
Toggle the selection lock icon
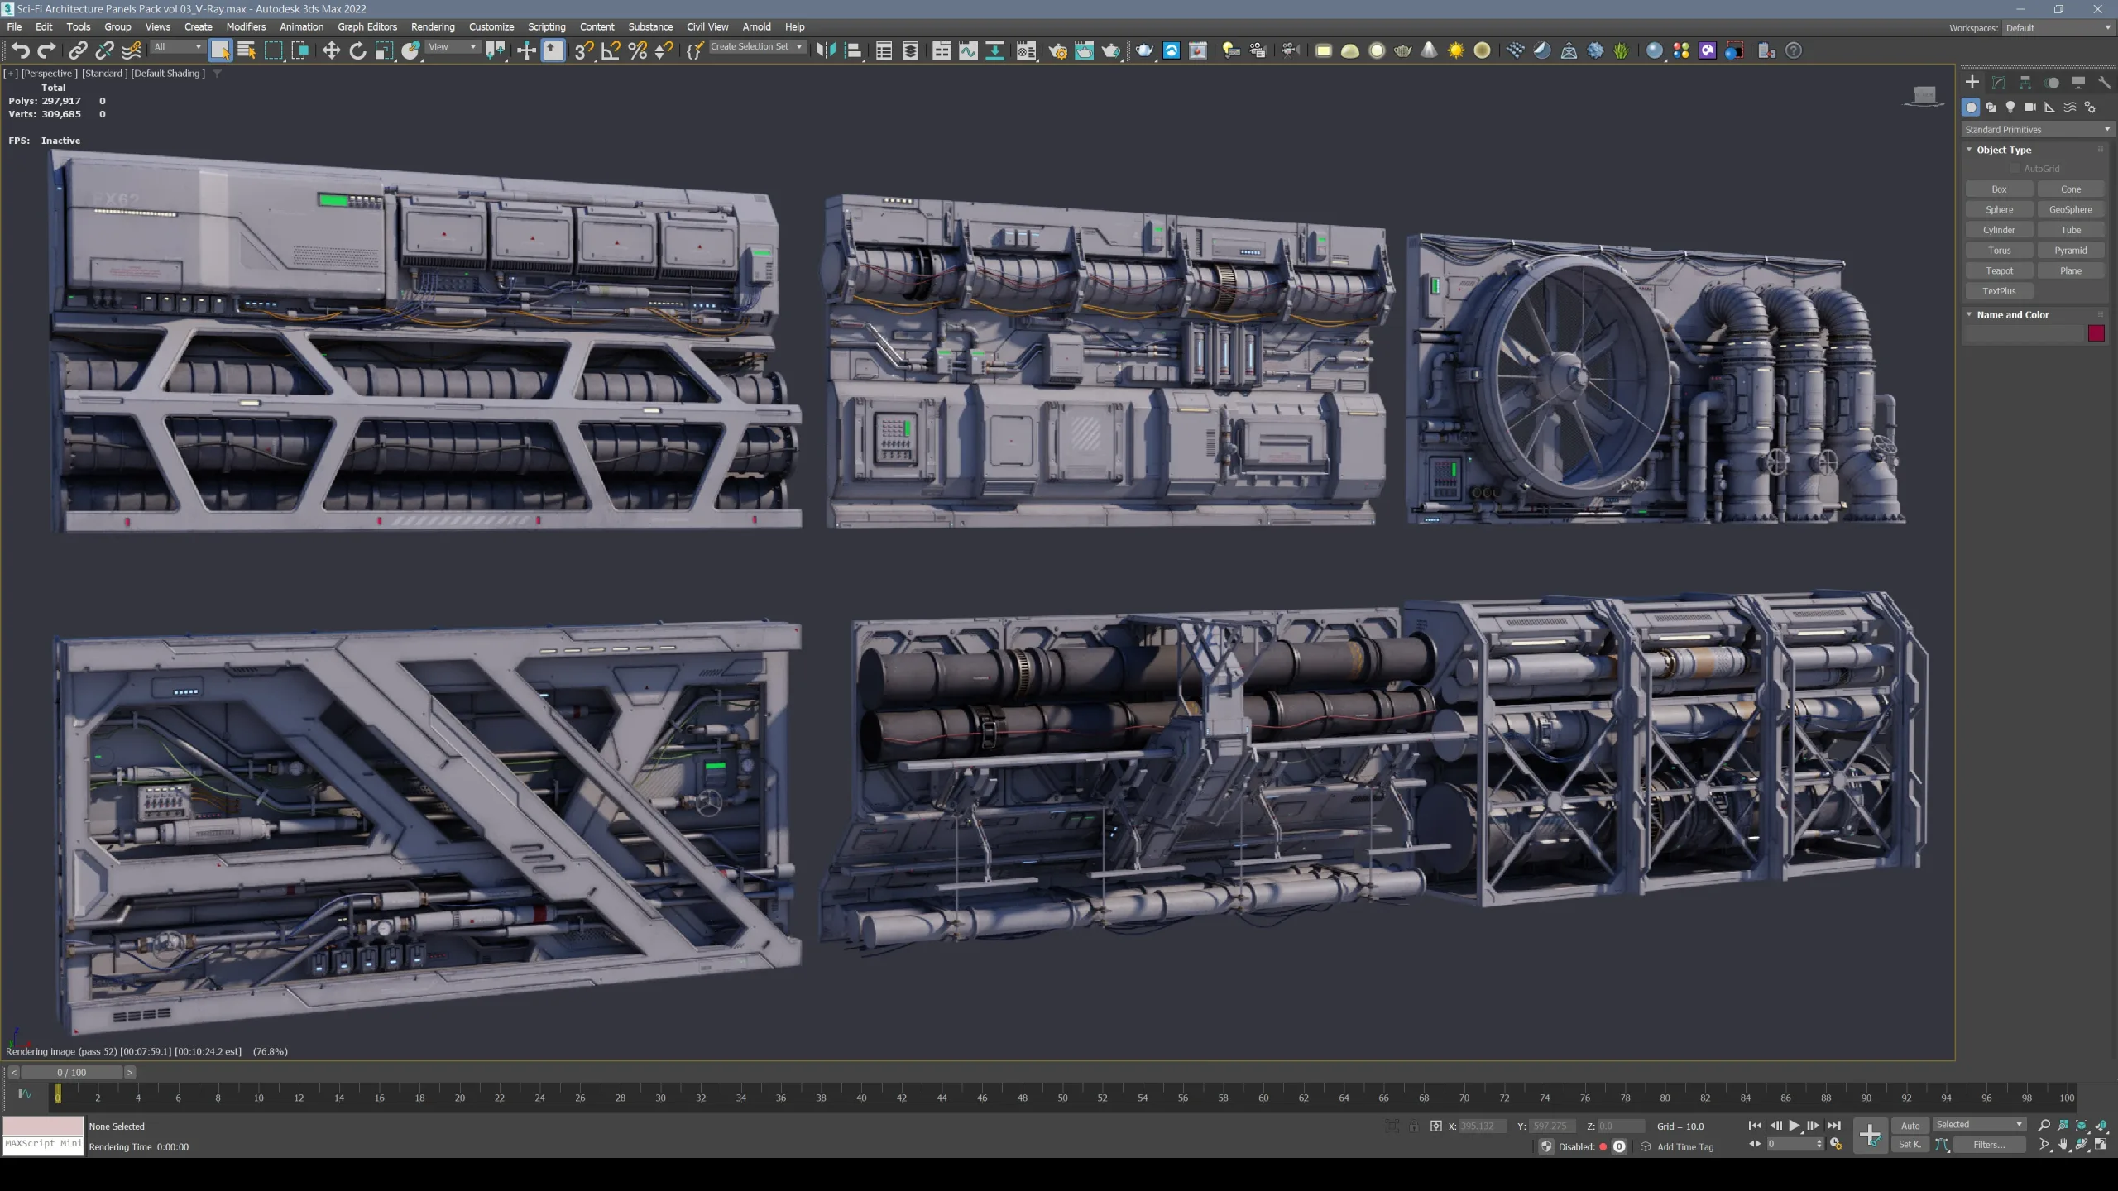tap(1414, 1126)
